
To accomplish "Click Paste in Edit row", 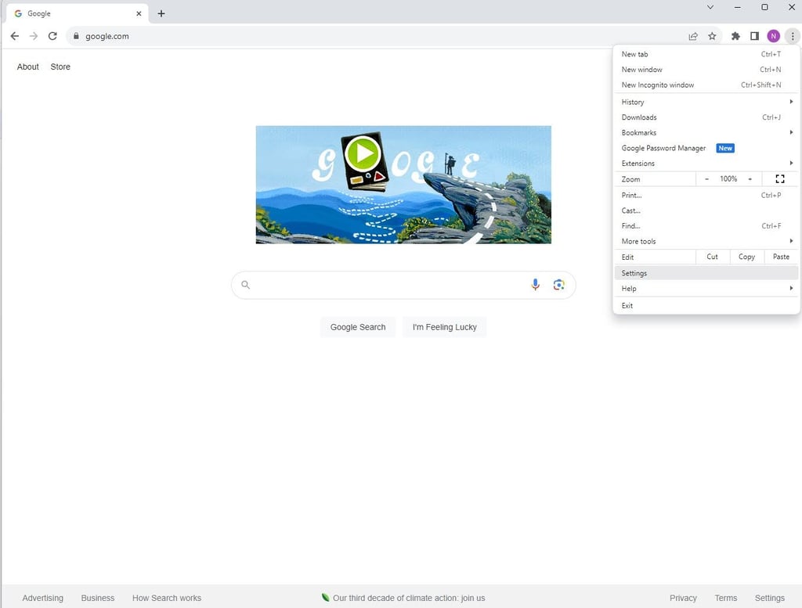I will [781, 257].
